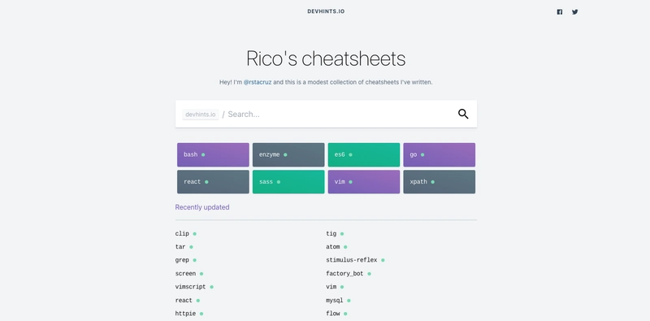Open the vimscript cheatsheet link
The width and height of the screenshot is (650, 321).
190,287
